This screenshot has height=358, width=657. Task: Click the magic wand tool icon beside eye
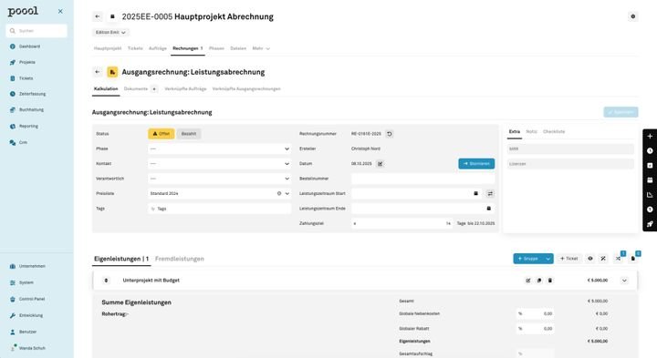603,259
